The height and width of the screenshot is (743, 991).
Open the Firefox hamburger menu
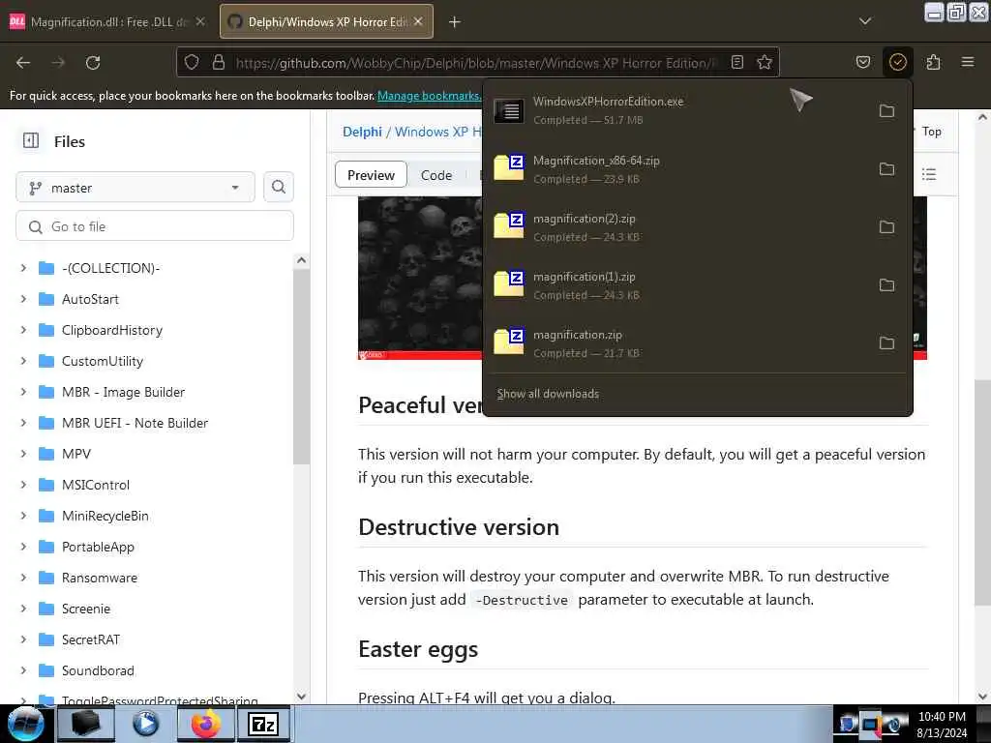coord(968,62)
